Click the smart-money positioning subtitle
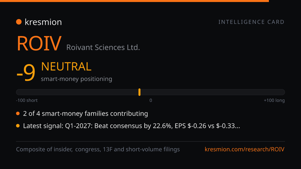The image size is (301, 169). (x=77, y=79)
